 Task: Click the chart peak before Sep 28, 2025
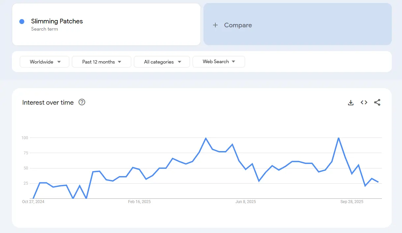[x=338, y=138]
